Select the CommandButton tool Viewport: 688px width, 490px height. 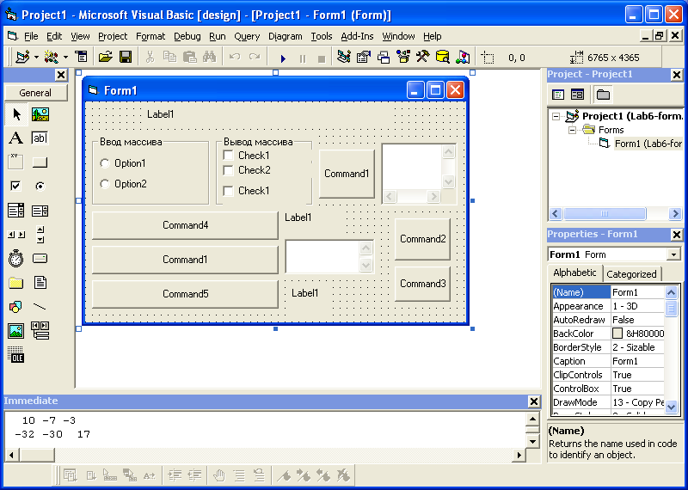[x=40, y=162]
